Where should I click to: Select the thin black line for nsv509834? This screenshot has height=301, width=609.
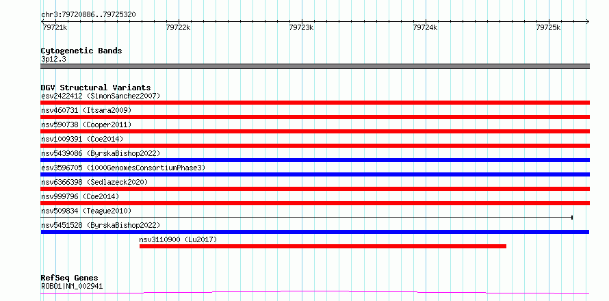pos(307,218)
